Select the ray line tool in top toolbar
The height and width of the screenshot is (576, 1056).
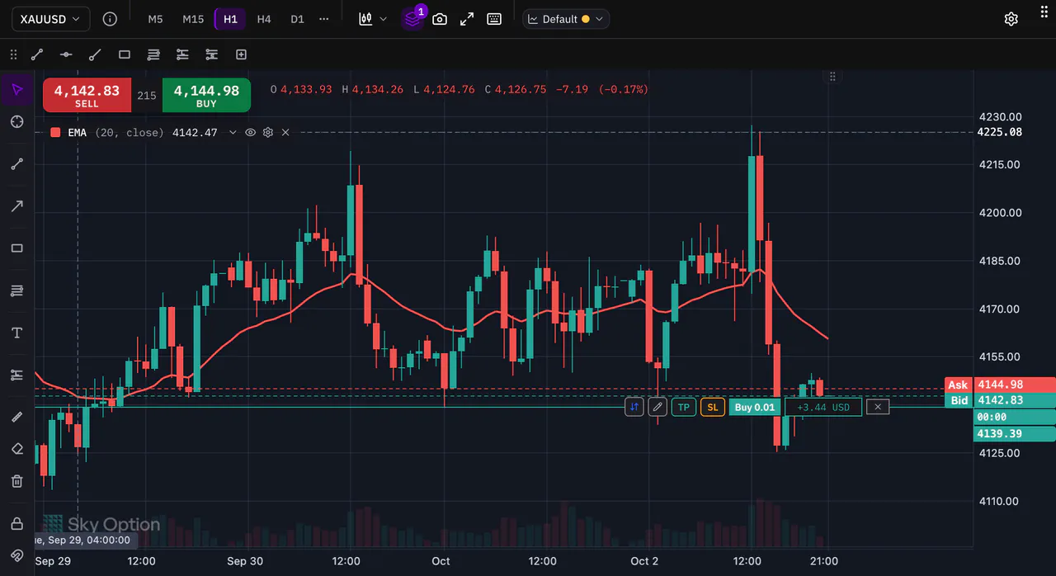[x=95, y=54]
